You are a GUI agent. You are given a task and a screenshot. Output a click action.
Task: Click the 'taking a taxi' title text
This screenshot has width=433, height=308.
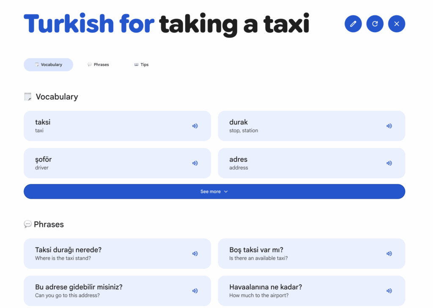(x=234, y=24)
